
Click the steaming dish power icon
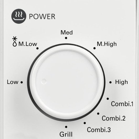19,16
